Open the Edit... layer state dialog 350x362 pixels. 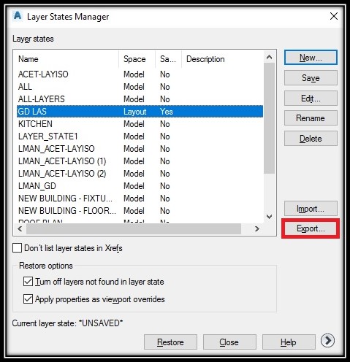(311, 99)
